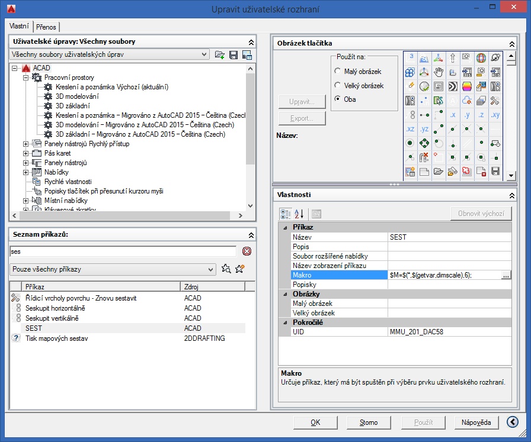Pick the floppy disk save image in the grid

tap(495, 172)
